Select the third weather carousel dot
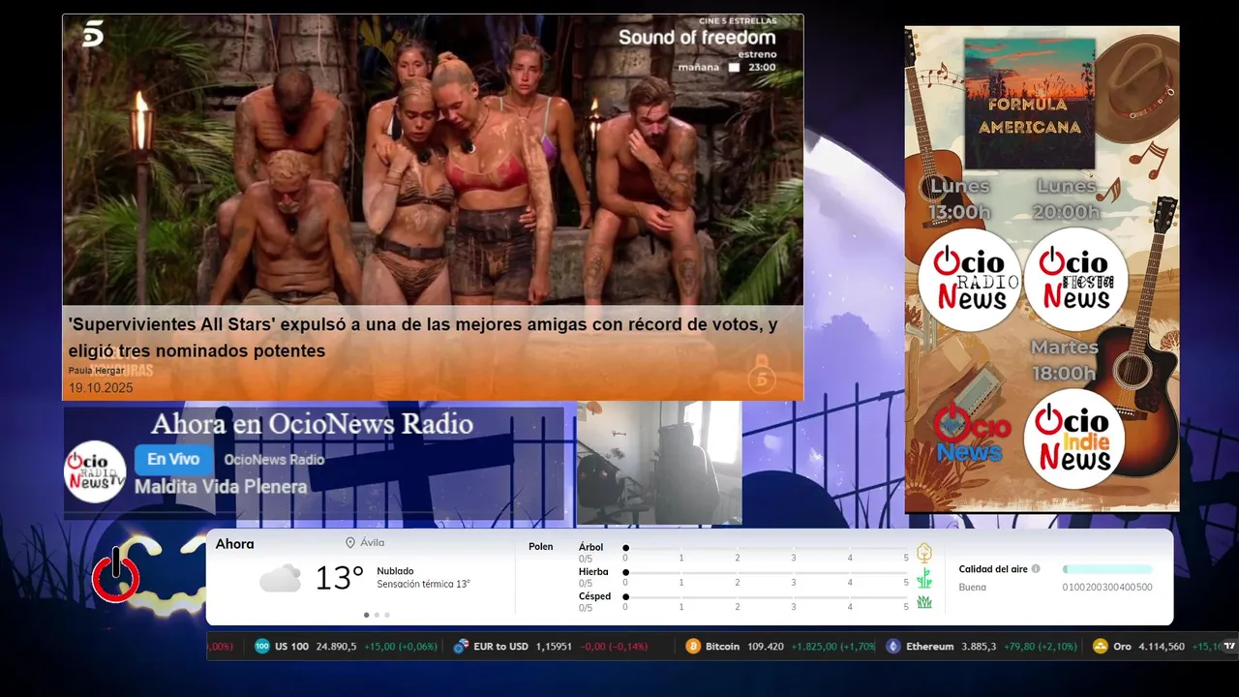The height and width of the screenshot is (697, 1239). point(387,615)
